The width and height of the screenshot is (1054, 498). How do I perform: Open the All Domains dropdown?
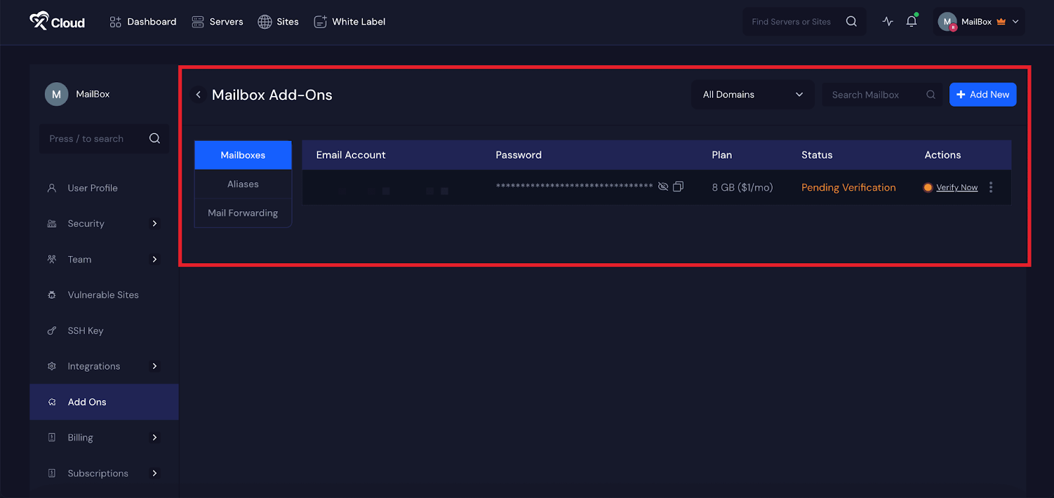(x=753, y=95)
